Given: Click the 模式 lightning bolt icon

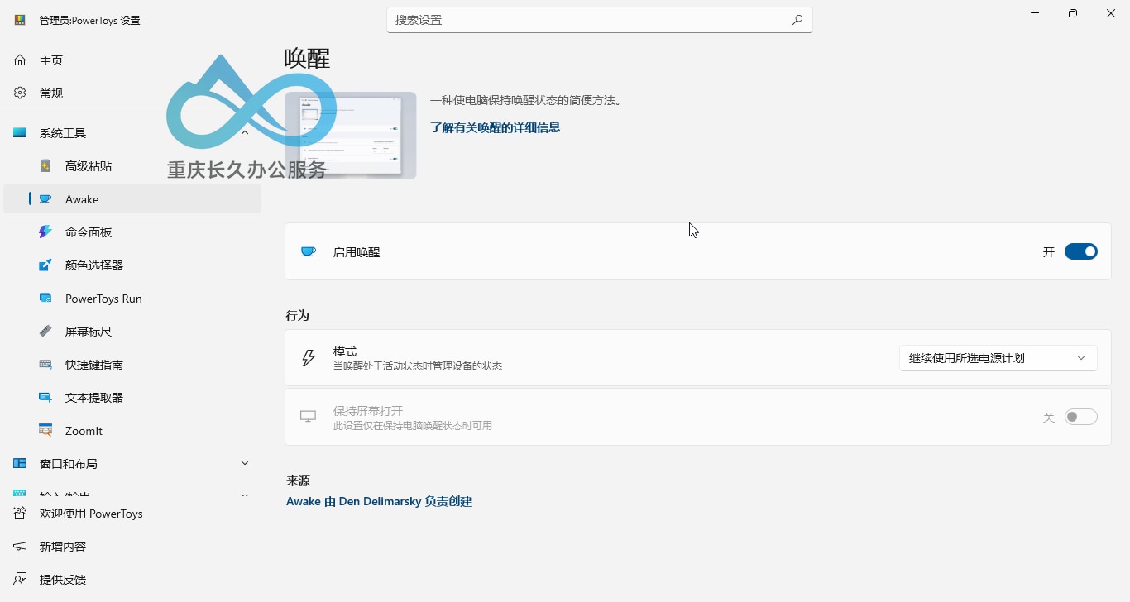Looking at the screenshot, I should click(x=309, y=358).
